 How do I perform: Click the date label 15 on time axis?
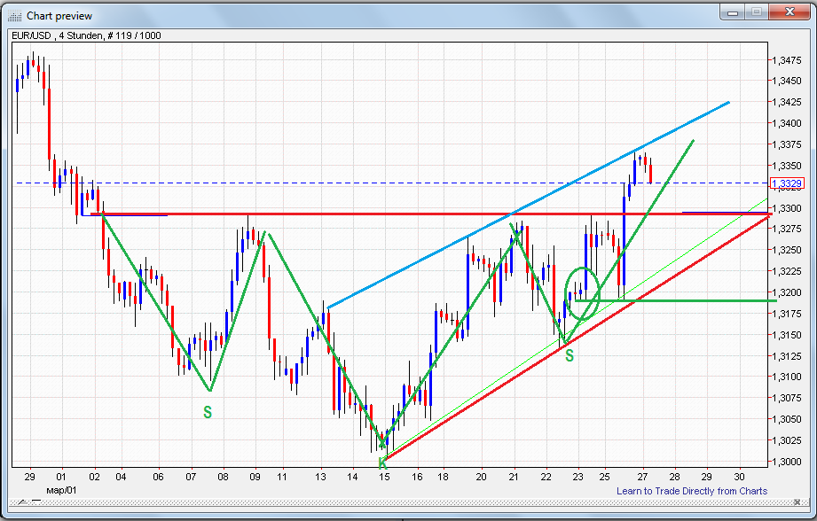pyautogui.click(x=384, y=477)
